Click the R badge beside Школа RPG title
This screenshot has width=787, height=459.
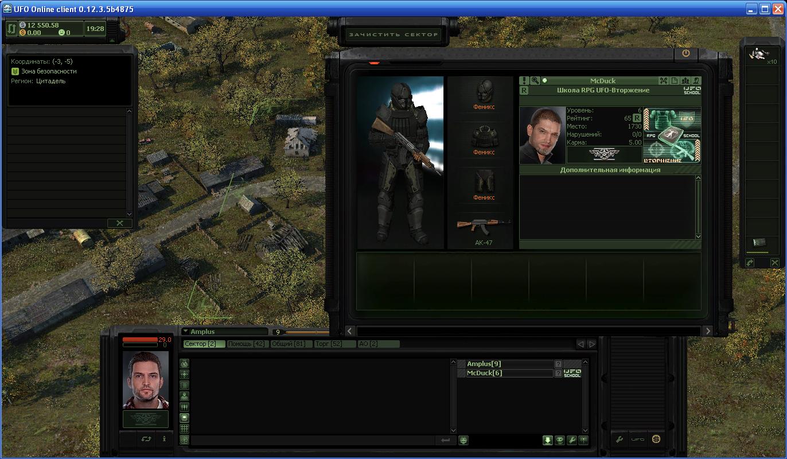tap(524, 91)
